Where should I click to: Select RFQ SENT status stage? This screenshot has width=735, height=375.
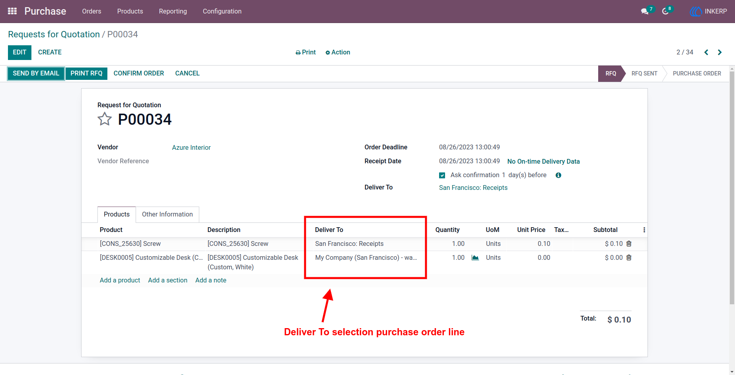(x=644, y=74)
